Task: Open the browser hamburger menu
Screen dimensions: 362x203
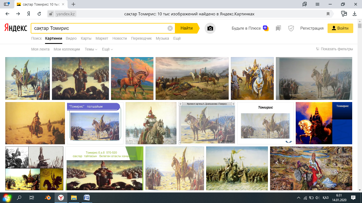Action: click(317, 4)
